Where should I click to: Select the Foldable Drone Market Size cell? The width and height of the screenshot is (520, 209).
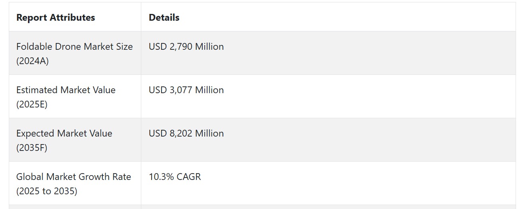pos(75,53)
